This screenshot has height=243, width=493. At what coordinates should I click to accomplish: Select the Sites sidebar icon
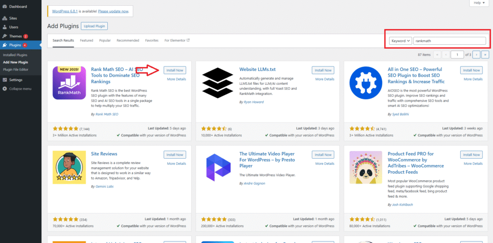5,19
